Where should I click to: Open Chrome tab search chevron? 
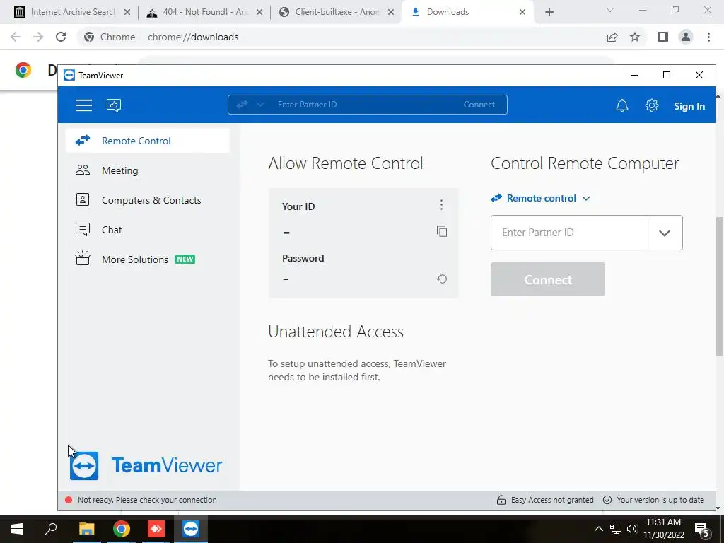coord(610,10)
